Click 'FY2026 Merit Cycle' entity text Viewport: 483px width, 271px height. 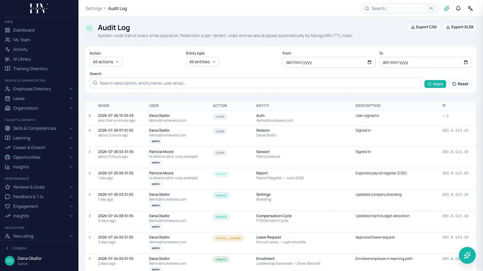[x=272, y=221]
